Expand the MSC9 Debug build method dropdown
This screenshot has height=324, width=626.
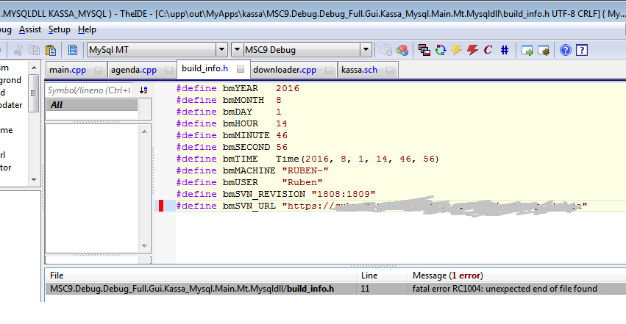(366, 50)
